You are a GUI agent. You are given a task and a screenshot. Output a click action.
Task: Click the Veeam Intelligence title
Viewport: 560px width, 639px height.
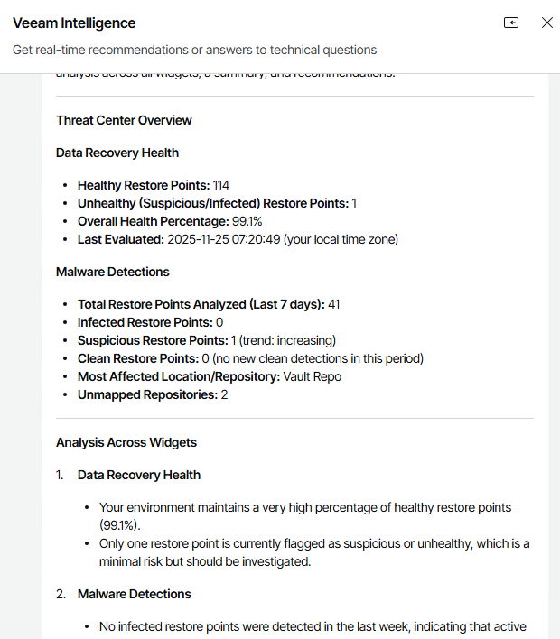[74, 23]
